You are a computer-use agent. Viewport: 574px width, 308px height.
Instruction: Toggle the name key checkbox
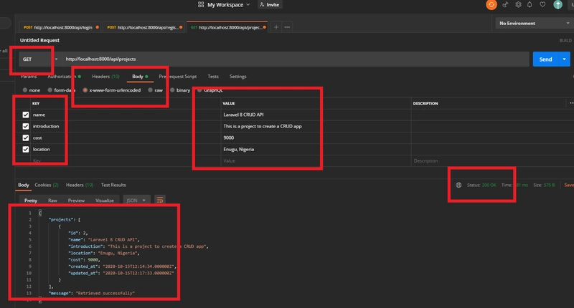coord(26,115)
